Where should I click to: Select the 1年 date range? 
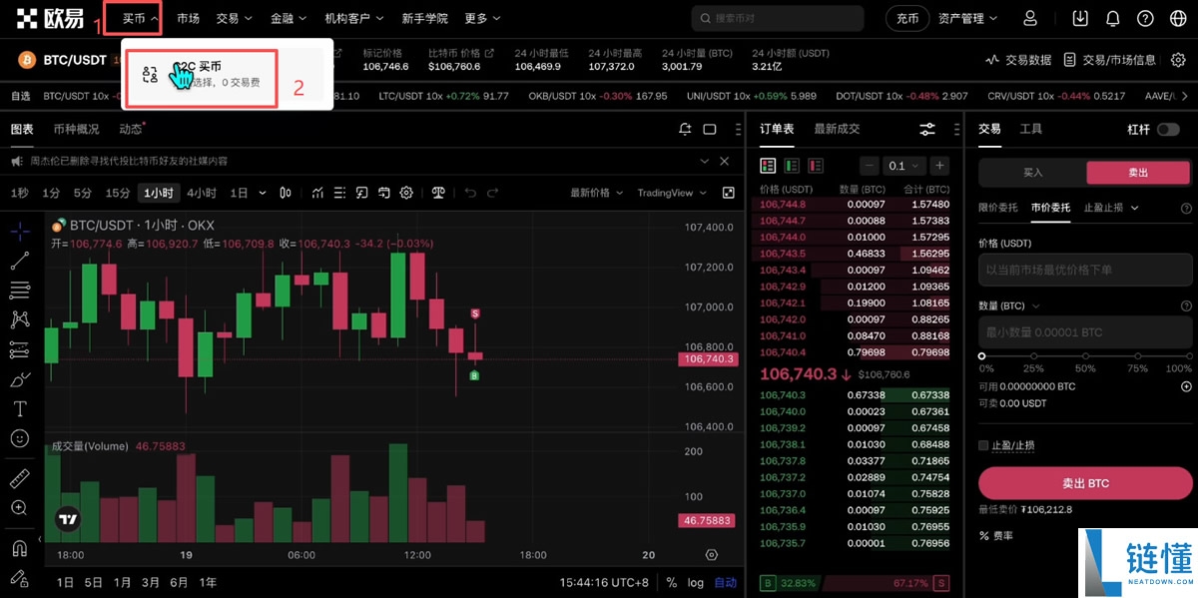[209, 583]
